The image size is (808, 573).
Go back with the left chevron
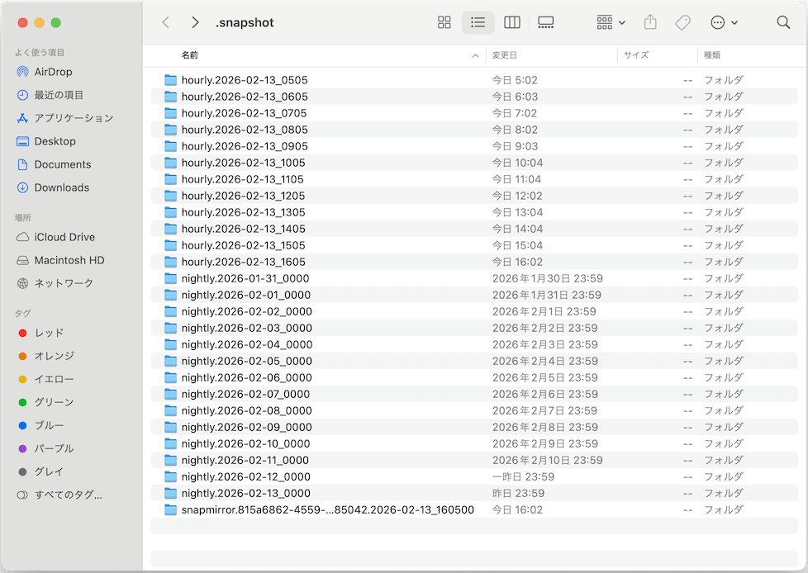point(166,23)
